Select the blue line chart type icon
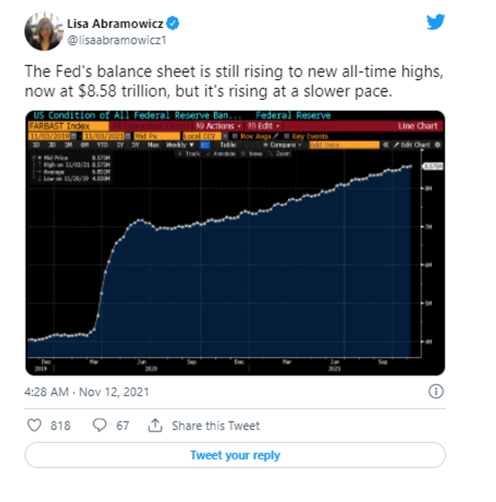Screen dimensions: 496x502 (205, 145)
